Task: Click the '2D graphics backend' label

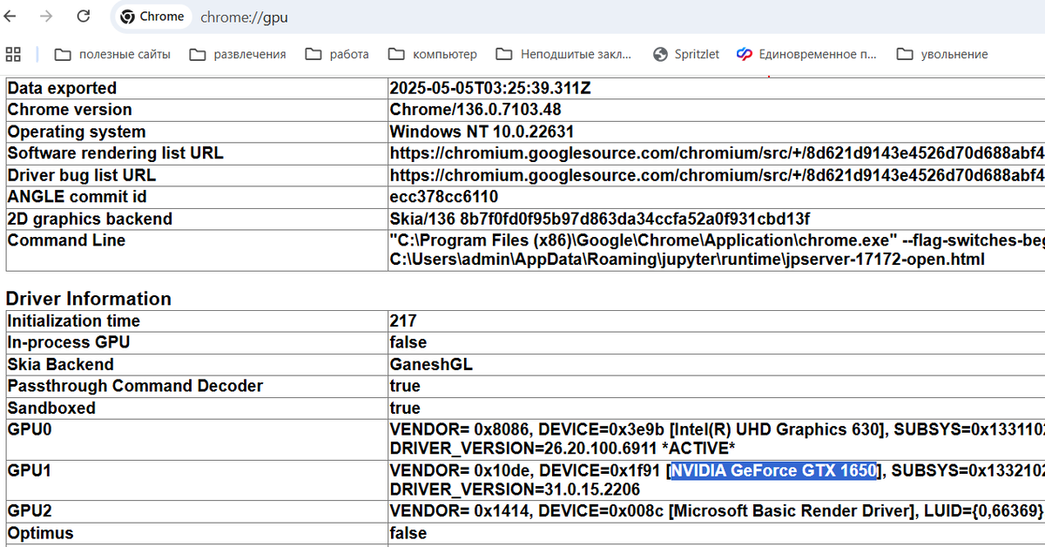Action: 90,219
